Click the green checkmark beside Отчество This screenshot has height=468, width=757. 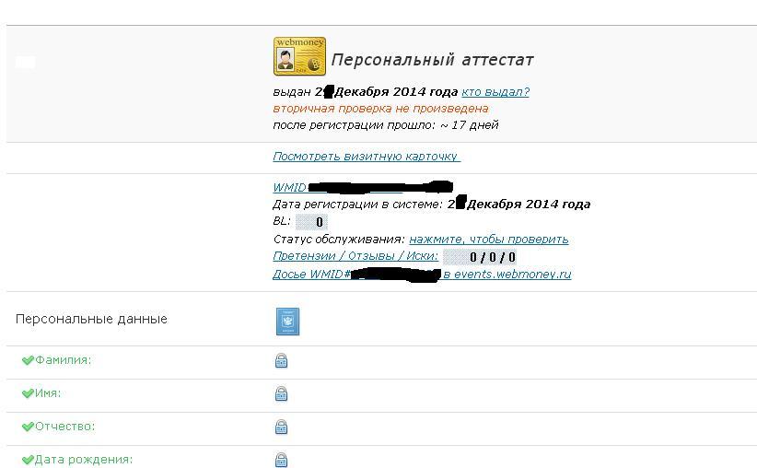(x=28, y=427)
